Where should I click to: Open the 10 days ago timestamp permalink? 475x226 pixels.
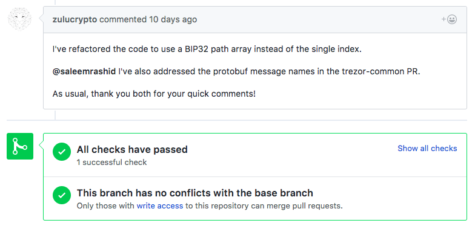[x=173, y=19]
